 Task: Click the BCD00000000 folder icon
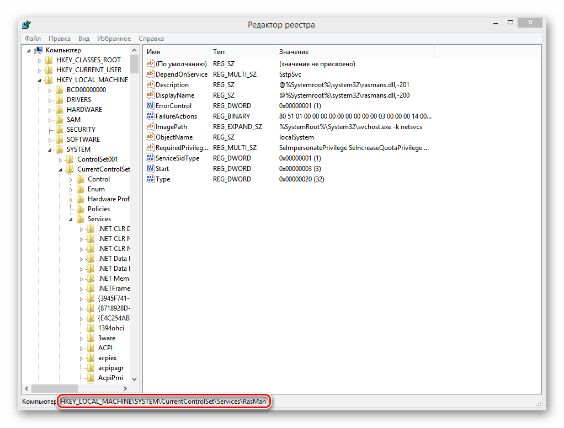[x=60, y=90]
